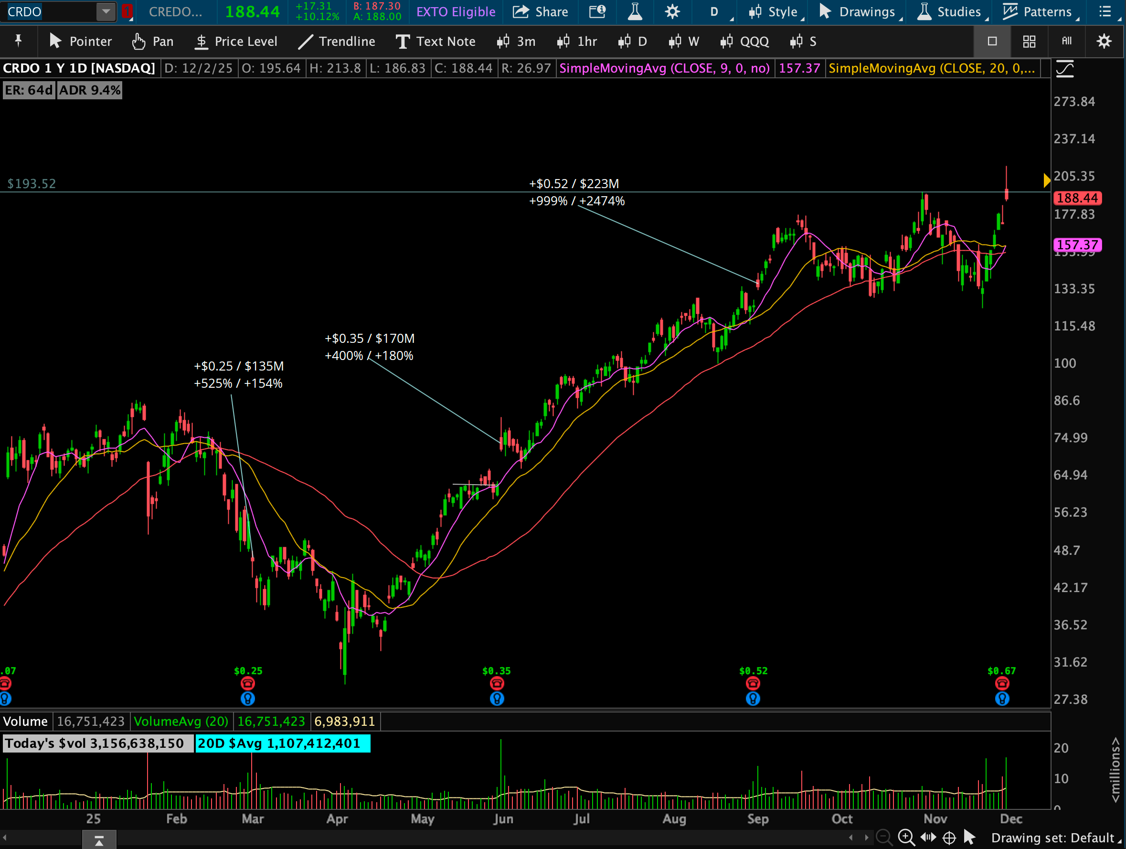Click the crosshair icon in bottom bar
Image resolution: width=1126 pixels, height=849 pixels.
click(x=949, y=837)
